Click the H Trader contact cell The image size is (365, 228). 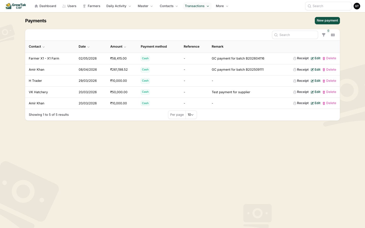click(x=35, y=81)
